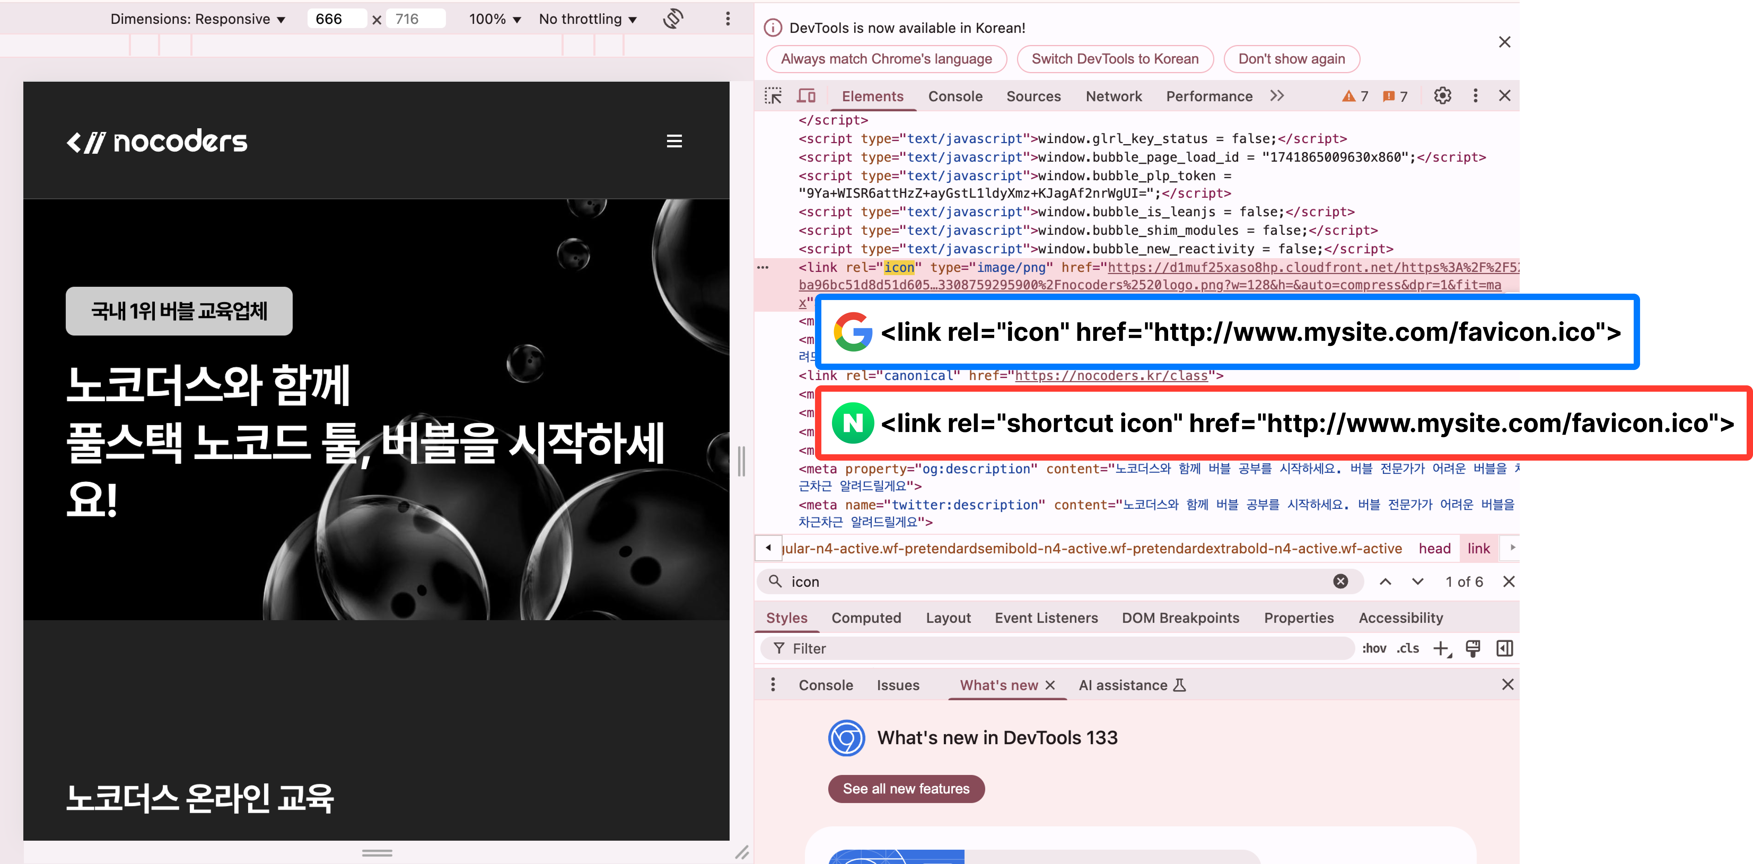
Task: Open the Computed styles tab
Action: 866,618
